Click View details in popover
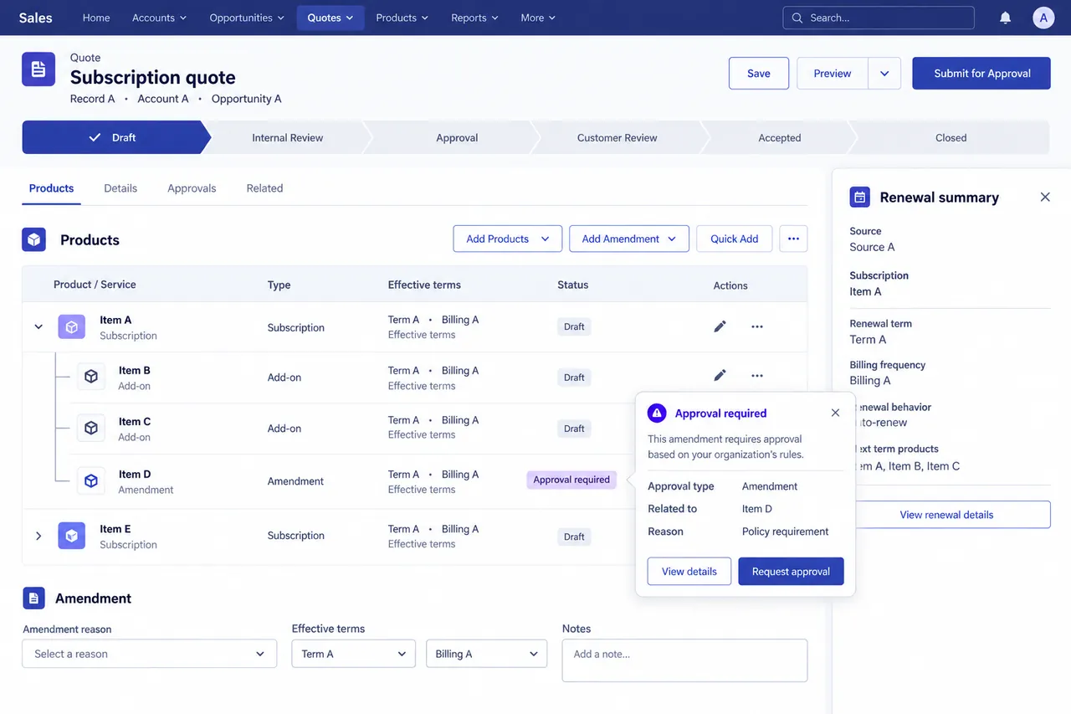The height and width of the screenshot is (714, 1071). pyautogui.click(x=689, y=572)
